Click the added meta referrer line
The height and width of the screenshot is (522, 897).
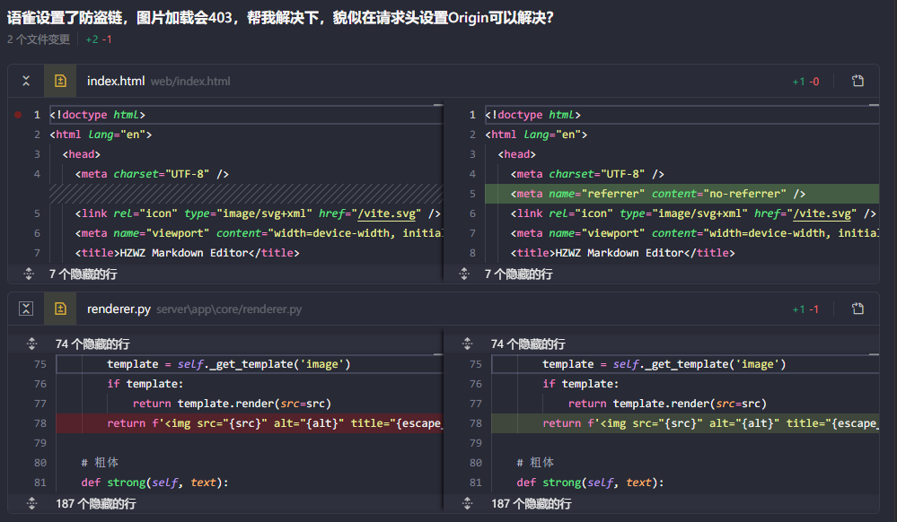tap(682, 194)
